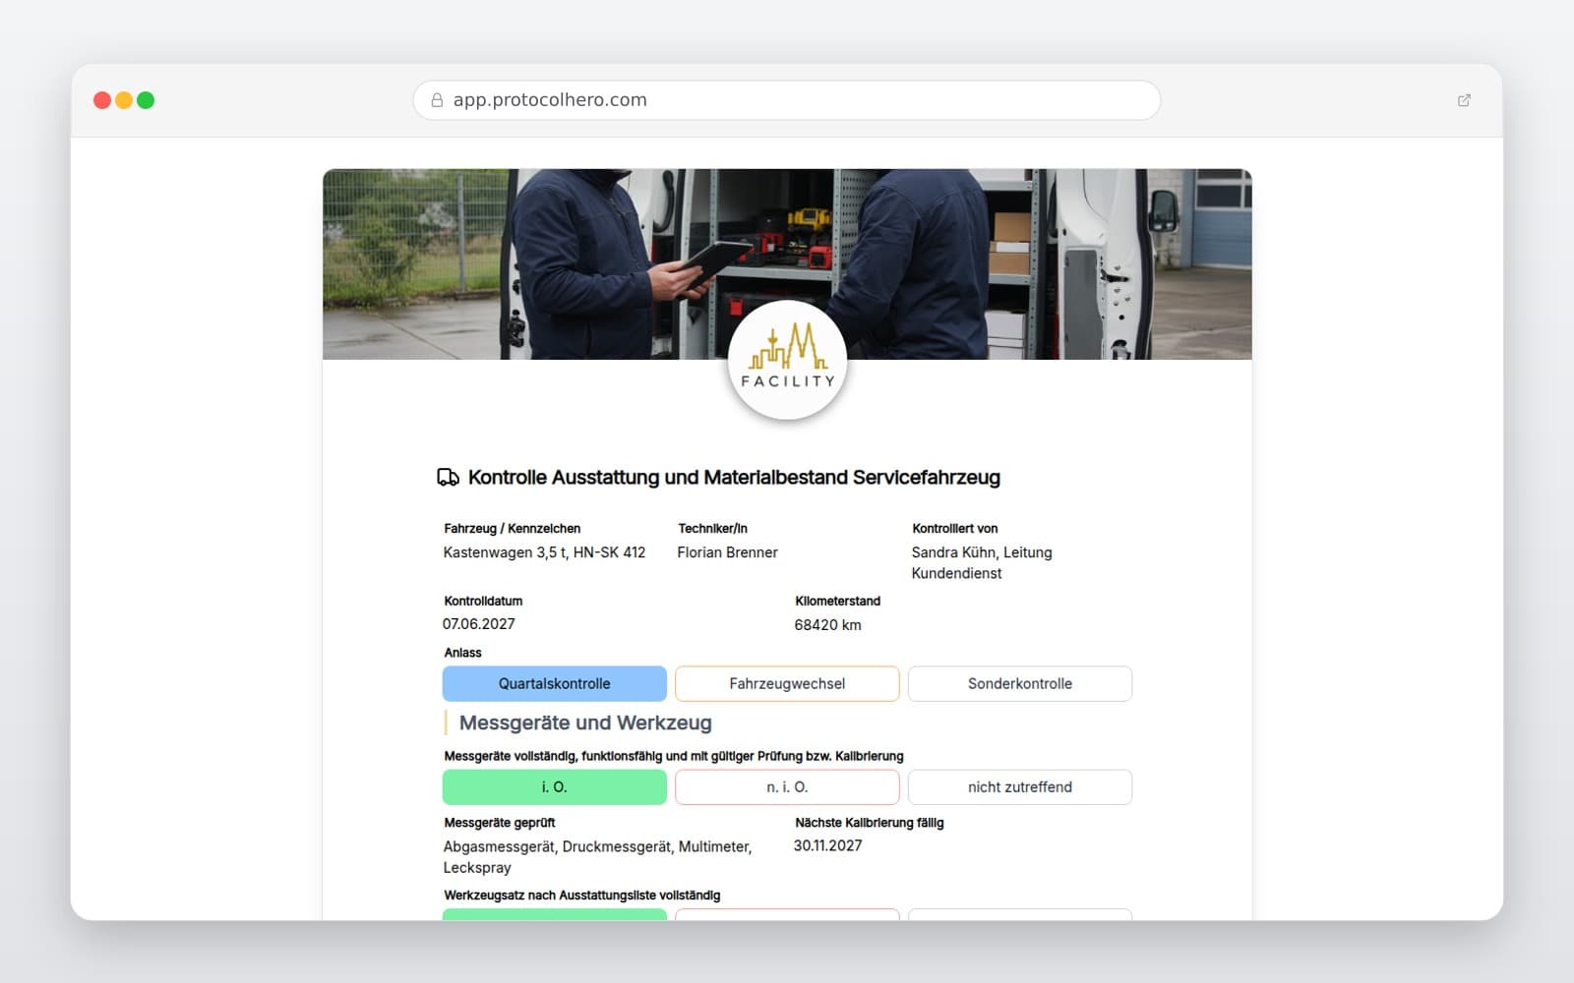
Task: Click the lock icon in the address bar
Action: 437,100
